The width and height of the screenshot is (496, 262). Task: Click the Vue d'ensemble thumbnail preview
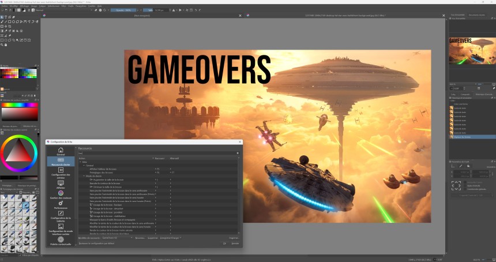[472, 51]
